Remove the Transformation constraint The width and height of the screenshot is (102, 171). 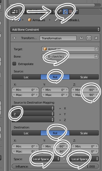pyautogui.click(x=96, y=38)
